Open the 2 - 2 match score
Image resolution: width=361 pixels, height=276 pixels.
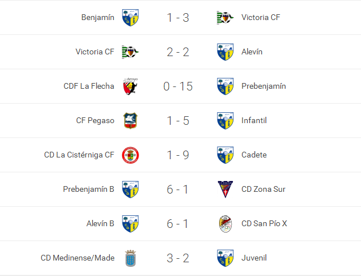pos(178,52)
